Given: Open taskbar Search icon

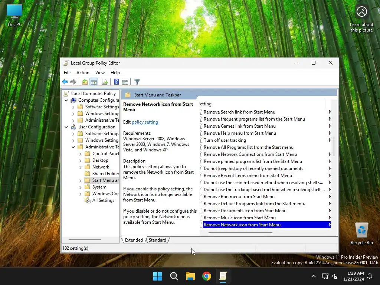Looking at the screenshot, I should (x=174, y=276).
